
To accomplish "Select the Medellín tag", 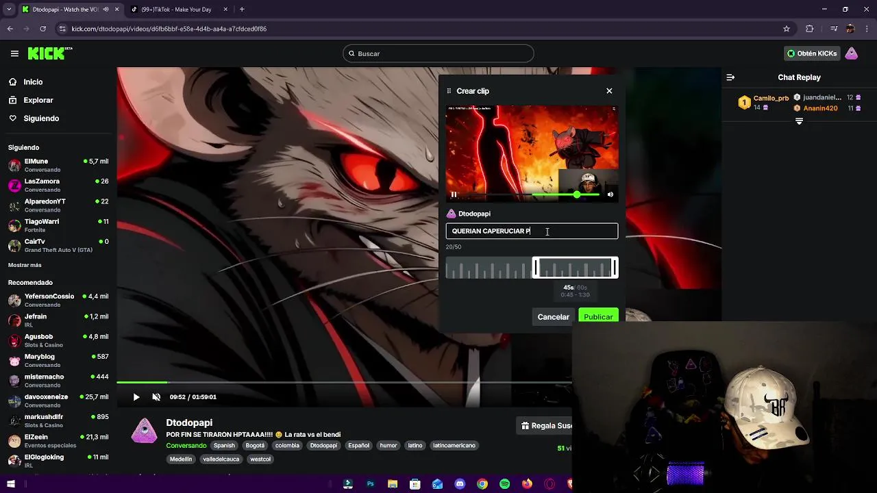I will tap(181, 459).
